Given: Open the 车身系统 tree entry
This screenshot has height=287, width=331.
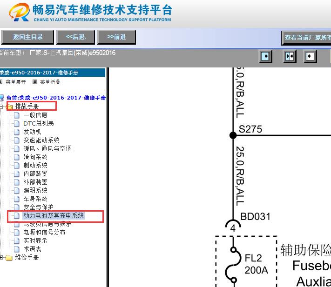Looking at the screenshot, I should [x=35, y=199].
